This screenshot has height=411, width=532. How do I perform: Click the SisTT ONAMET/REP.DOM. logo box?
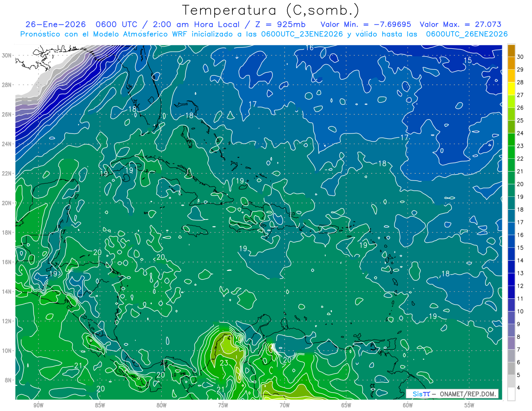(x=452, y=394)
